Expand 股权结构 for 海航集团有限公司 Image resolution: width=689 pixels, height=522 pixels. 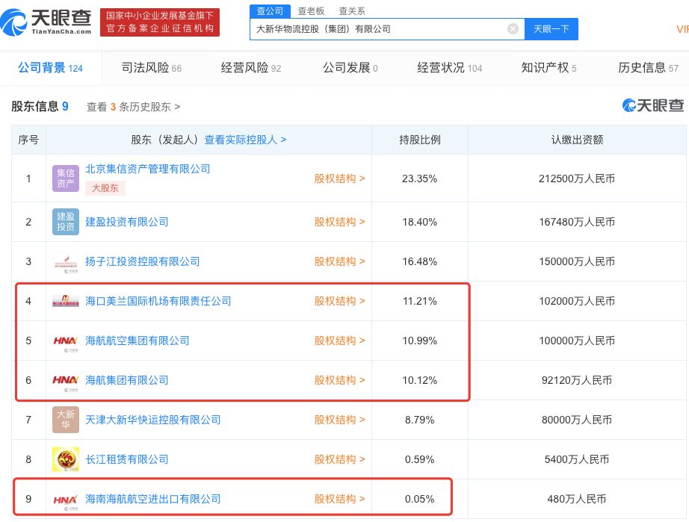click(340, 380)
